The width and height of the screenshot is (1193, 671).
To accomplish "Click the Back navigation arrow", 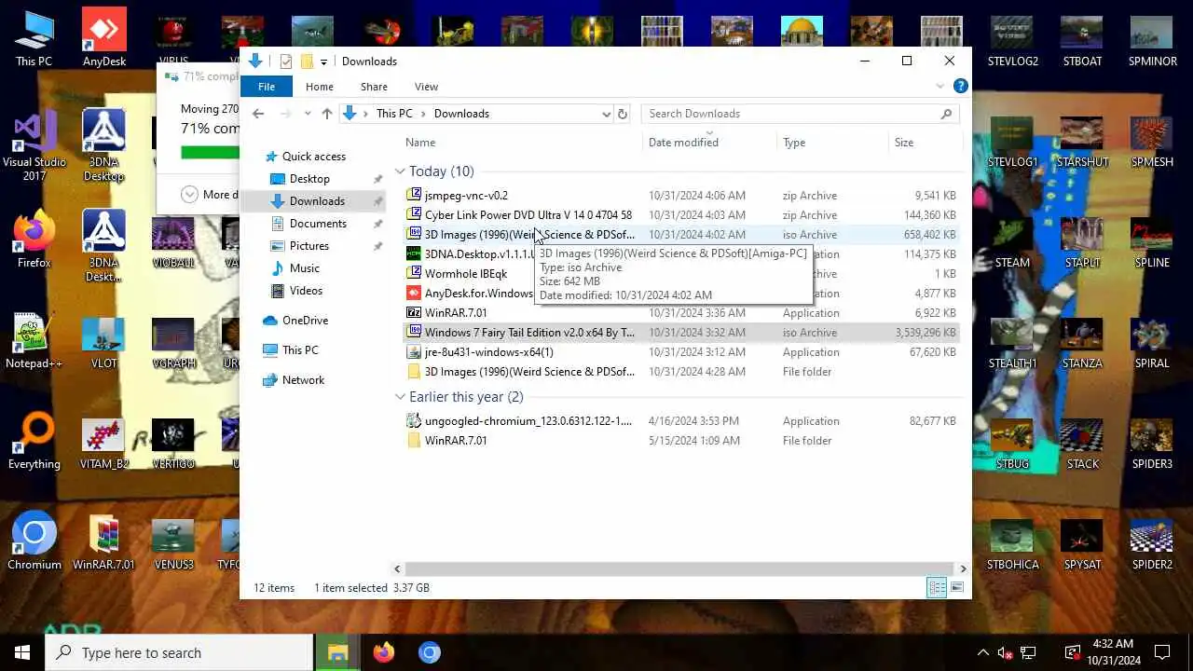I will click(258, 114).
